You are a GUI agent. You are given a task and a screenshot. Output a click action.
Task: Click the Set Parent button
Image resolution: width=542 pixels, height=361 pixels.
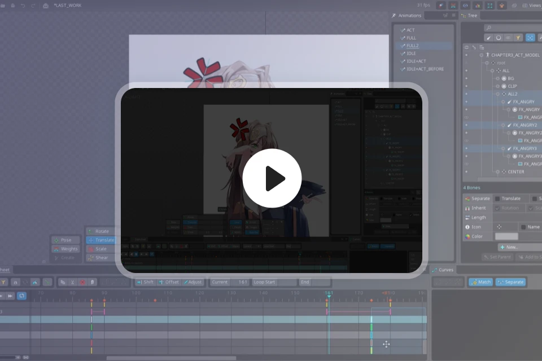point(497,257)
